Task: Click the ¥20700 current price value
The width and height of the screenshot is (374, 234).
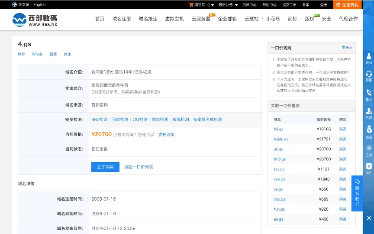Action: [x=101, y=134]
